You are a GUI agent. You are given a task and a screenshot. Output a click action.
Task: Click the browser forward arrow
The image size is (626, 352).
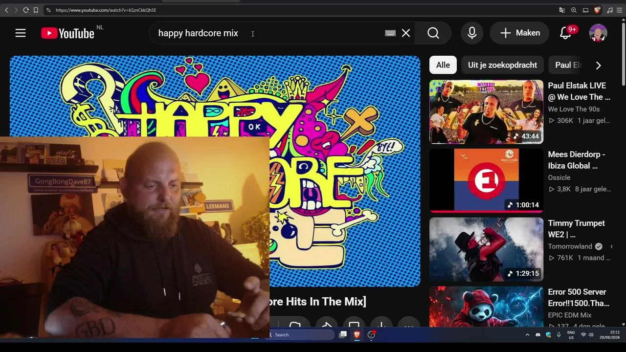pyautogui.click(x=16, y=10)
